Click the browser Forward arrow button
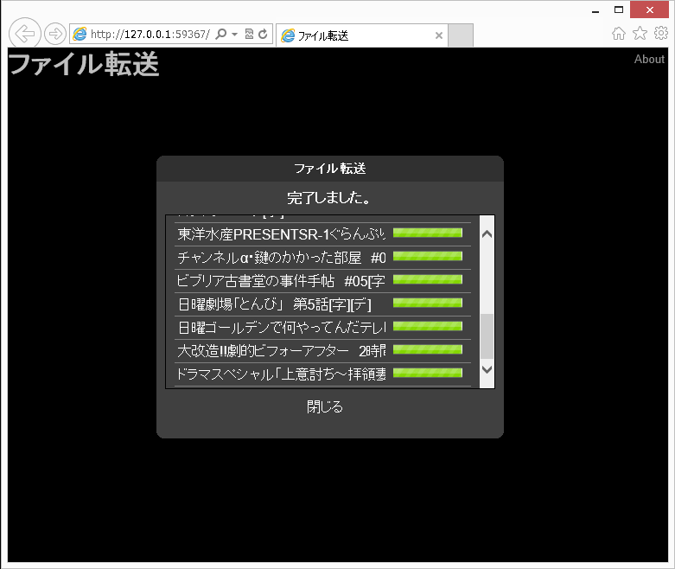675x569 pixels. [55, 34]
